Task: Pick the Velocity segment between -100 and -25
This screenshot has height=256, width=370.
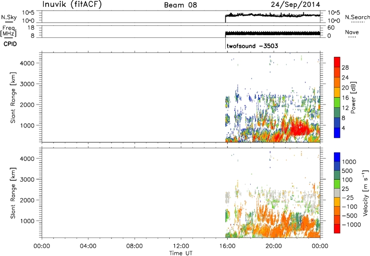Action: (337, 202)
